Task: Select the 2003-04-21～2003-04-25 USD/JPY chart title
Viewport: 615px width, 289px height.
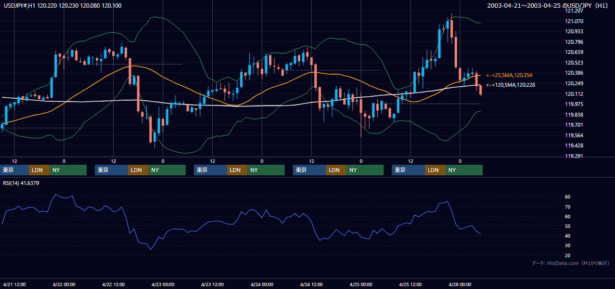Action: [549, 5]
